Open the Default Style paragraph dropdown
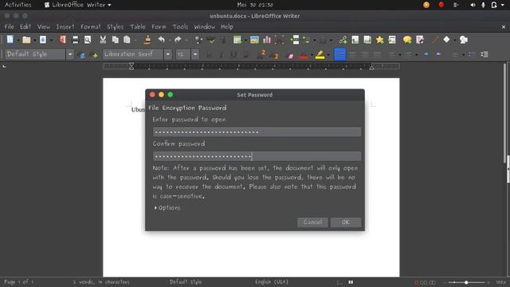The width and height of the screenshot is (510, 287). click(70, 54)
